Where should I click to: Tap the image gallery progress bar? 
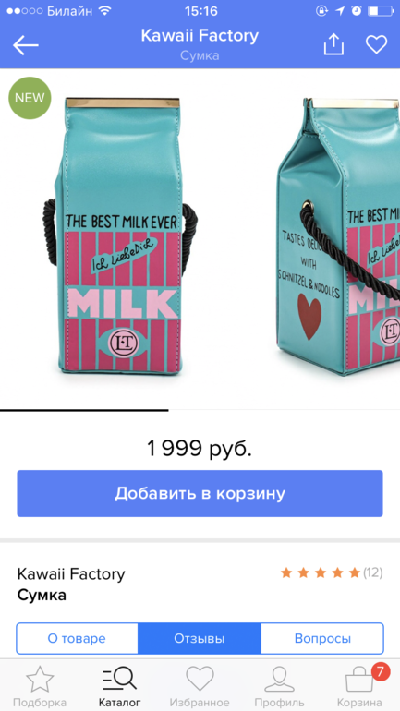200,410
